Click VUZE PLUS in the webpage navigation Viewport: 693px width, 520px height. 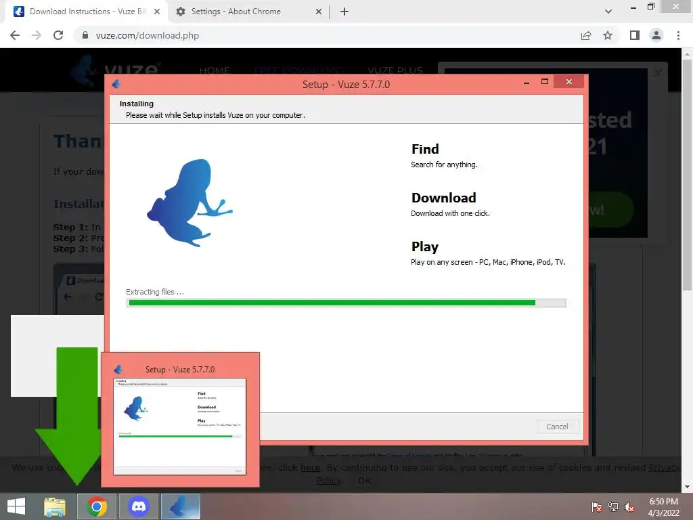coord(395,70)
